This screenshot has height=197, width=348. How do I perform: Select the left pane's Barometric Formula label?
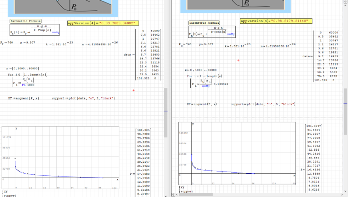click(x=26, y=21)
